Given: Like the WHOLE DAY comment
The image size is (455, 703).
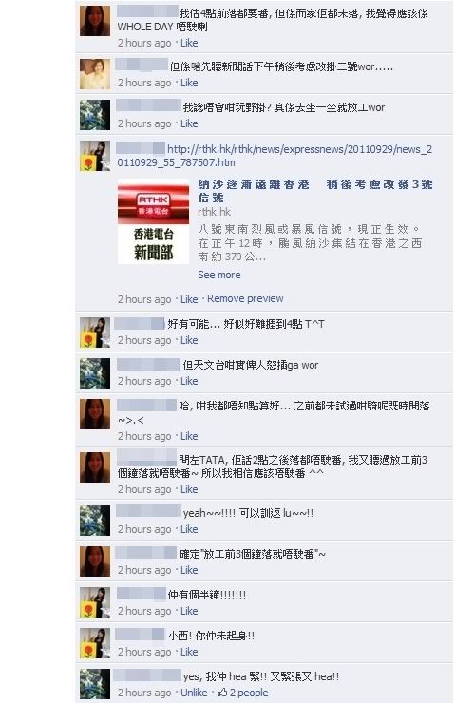Looking at the screenshot, I should point(189,43).
